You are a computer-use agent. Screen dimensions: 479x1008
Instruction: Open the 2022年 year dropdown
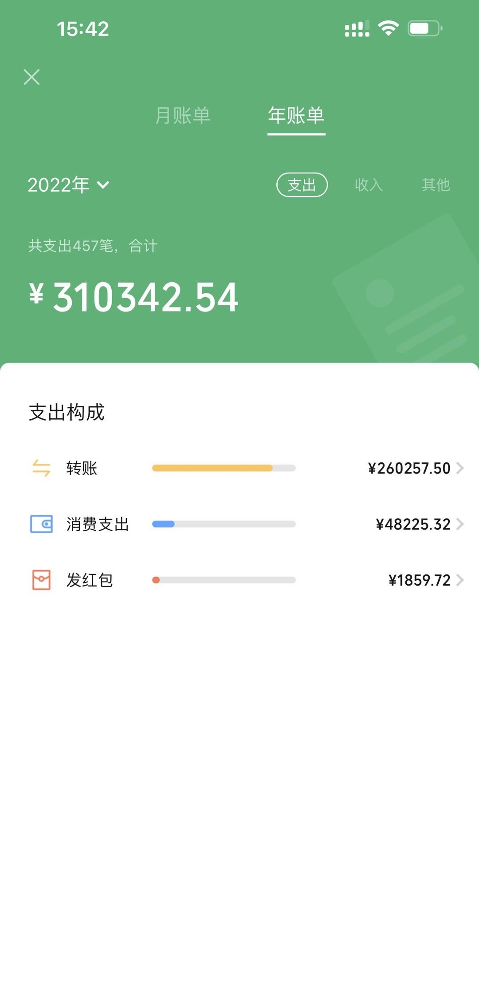(x=68, y=185)
